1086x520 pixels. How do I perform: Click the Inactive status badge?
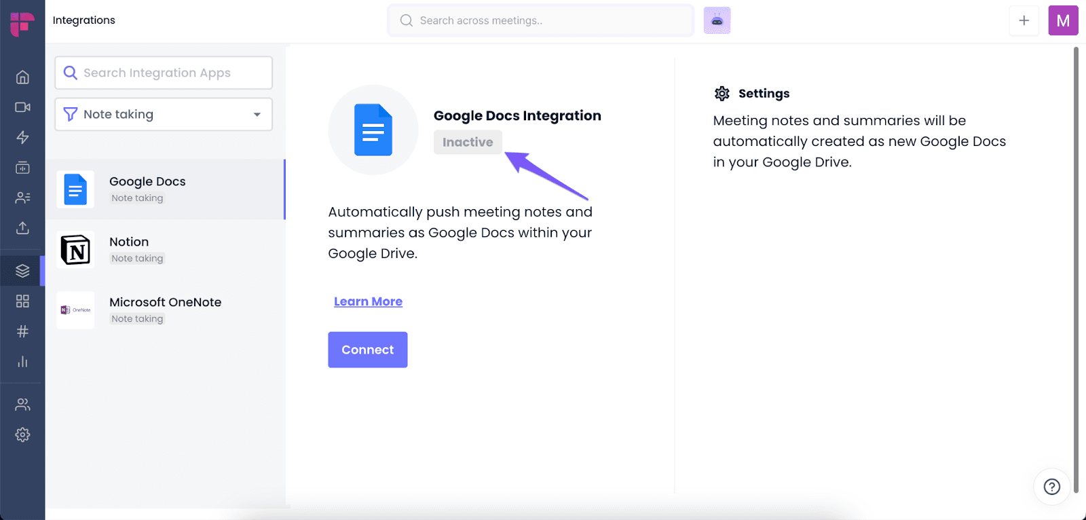coord(468,142)
